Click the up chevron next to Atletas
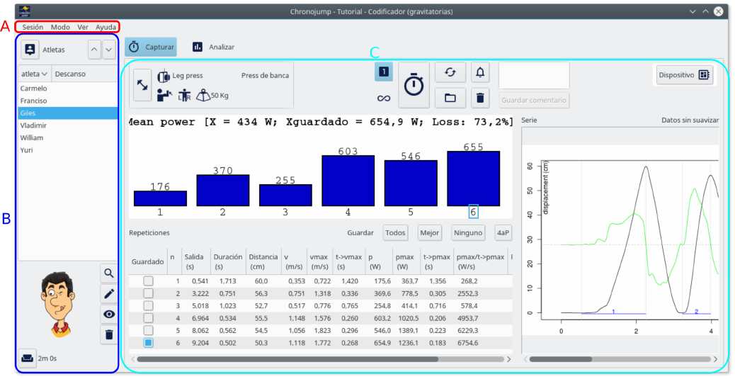This screenshot has width=735, height=379. click(94, 50)
